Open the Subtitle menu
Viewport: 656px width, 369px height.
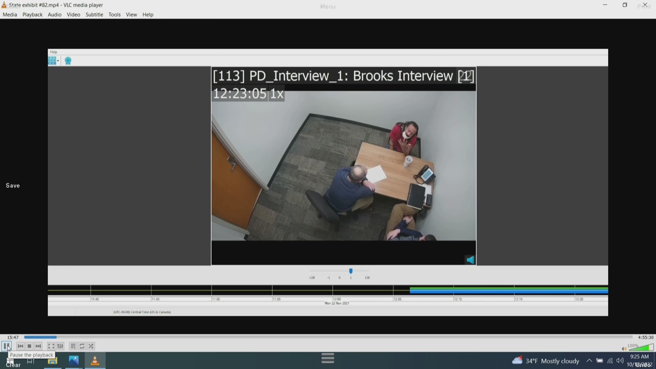click(94, 14)
